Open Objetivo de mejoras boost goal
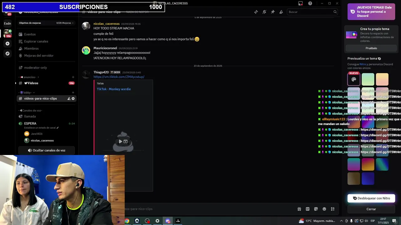401x225 pixels. [46, 23]
